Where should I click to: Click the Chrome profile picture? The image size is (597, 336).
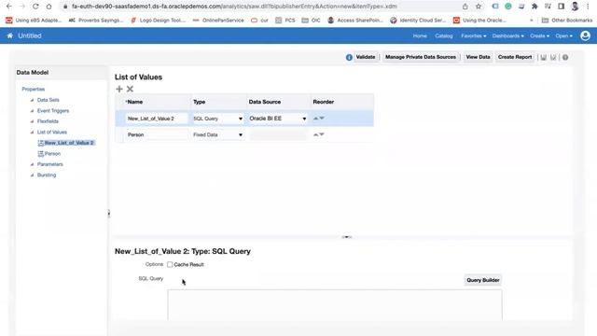575,7
